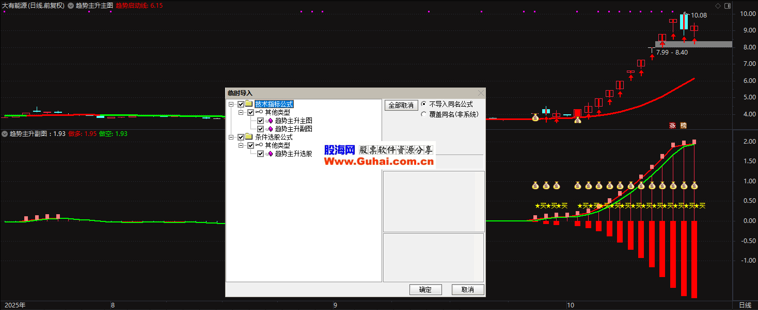Image resolution: width=758 pixels, height=310 pixels.
Task: Uncheck the 趋势主升副图 checkbox
Action: tap(260, 129)
